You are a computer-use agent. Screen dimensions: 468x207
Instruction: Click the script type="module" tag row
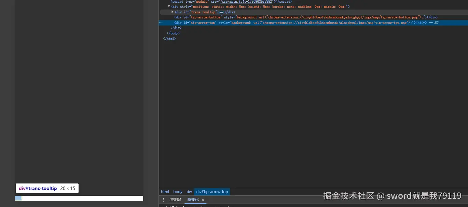point(313,1)
